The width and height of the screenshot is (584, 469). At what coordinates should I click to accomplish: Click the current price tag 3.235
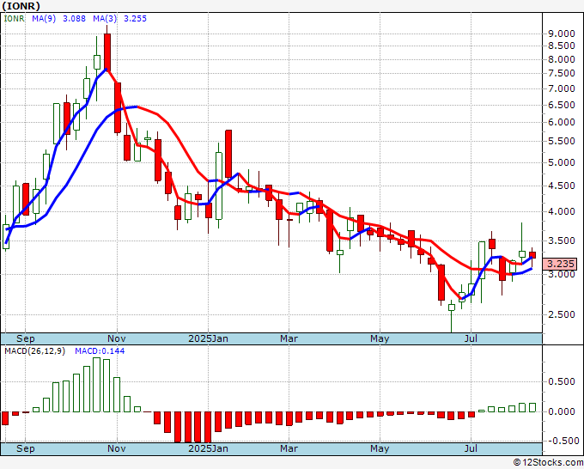tap(560, 264)
